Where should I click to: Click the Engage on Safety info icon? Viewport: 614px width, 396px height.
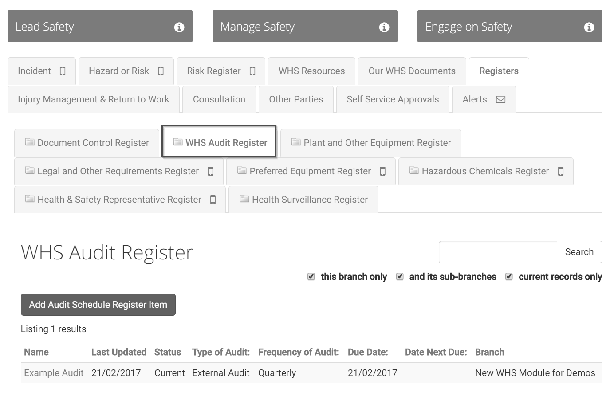pyautogui.click(x=589, y=27)
